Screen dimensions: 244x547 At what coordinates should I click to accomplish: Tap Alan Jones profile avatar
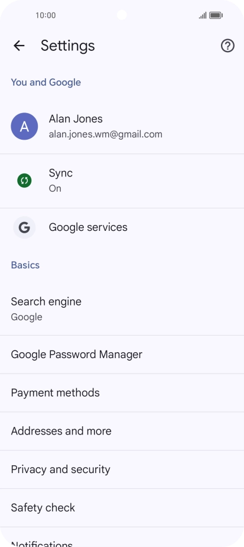pyautogui.click(x=24, y=126)
